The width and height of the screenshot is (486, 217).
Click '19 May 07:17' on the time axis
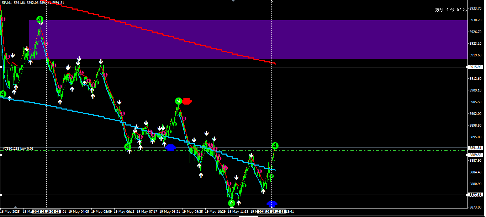click(147, 212)
